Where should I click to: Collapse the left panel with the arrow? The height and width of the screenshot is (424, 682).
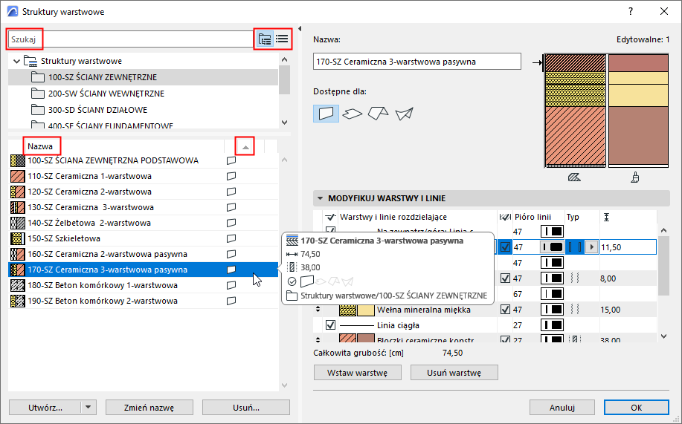click(x=300, y=29)
